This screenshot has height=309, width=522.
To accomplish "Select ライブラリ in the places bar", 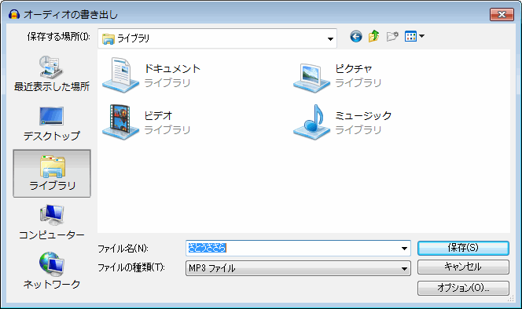I will click(x=52, y=173).
